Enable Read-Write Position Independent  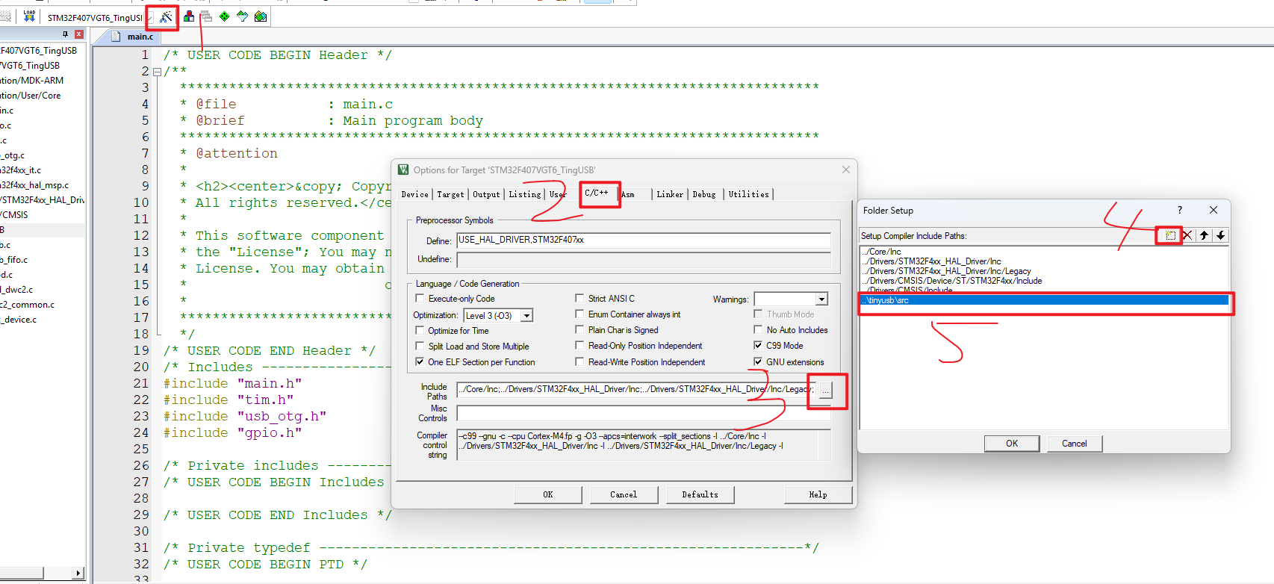click(579, 361)
